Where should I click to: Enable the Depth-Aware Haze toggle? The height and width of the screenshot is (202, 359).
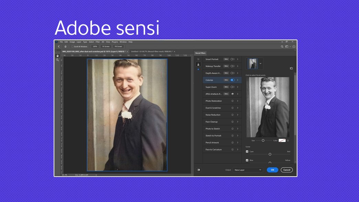(232, 73)
